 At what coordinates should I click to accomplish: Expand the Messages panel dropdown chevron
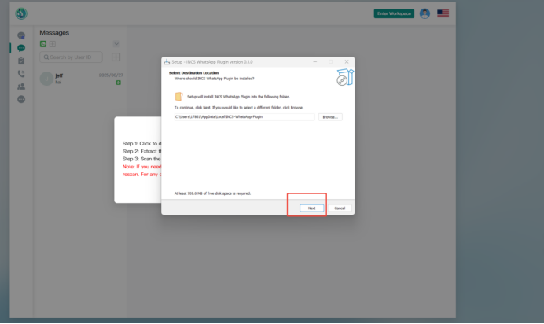click(116, 43)
